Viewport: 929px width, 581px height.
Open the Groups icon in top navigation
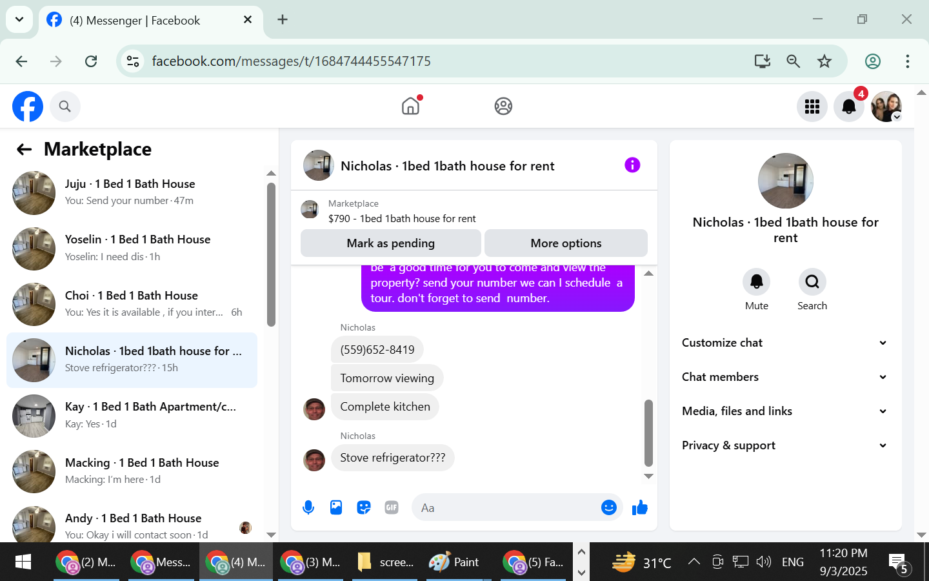503,106
